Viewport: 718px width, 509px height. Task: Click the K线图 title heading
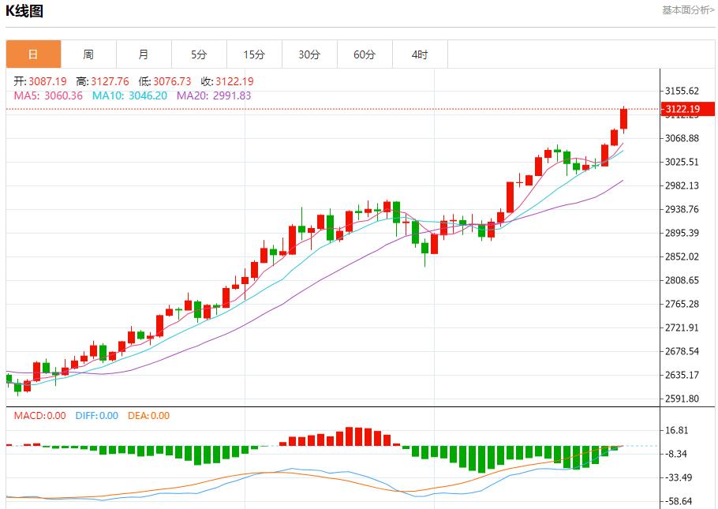pos(24,11)
